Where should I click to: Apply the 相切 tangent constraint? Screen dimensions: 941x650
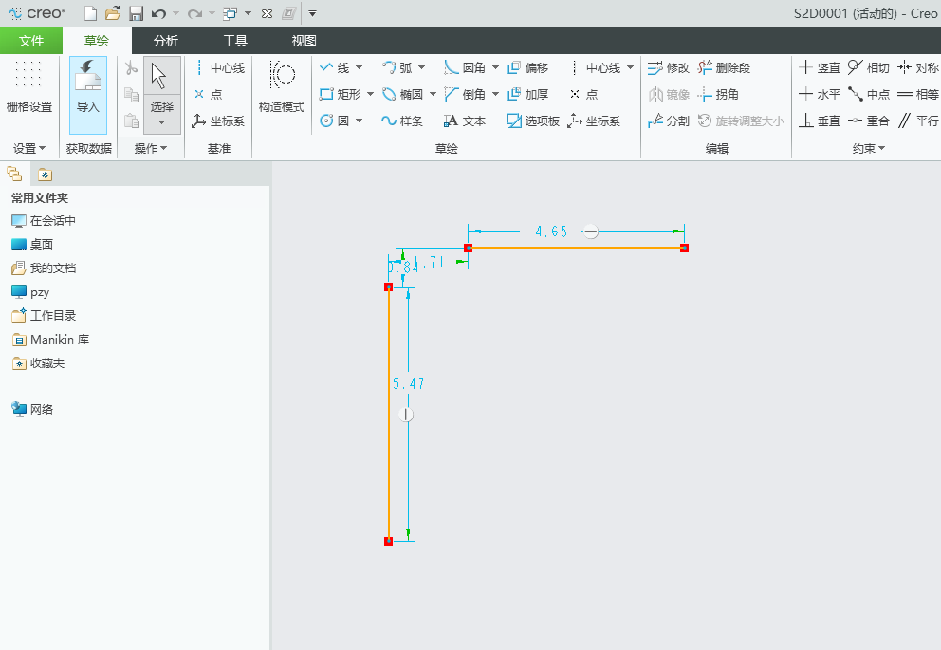(869, 67)
